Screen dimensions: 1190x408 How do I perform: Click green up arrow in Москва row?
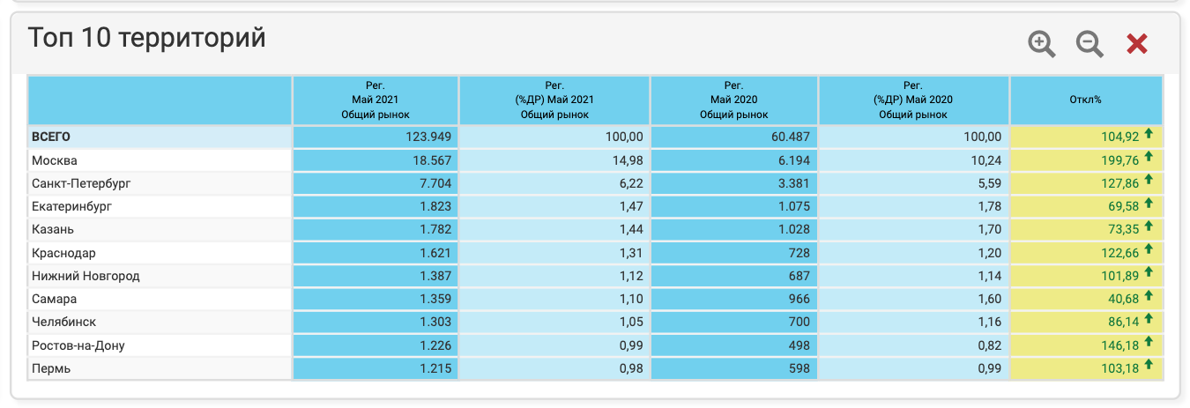[1149, 159]
